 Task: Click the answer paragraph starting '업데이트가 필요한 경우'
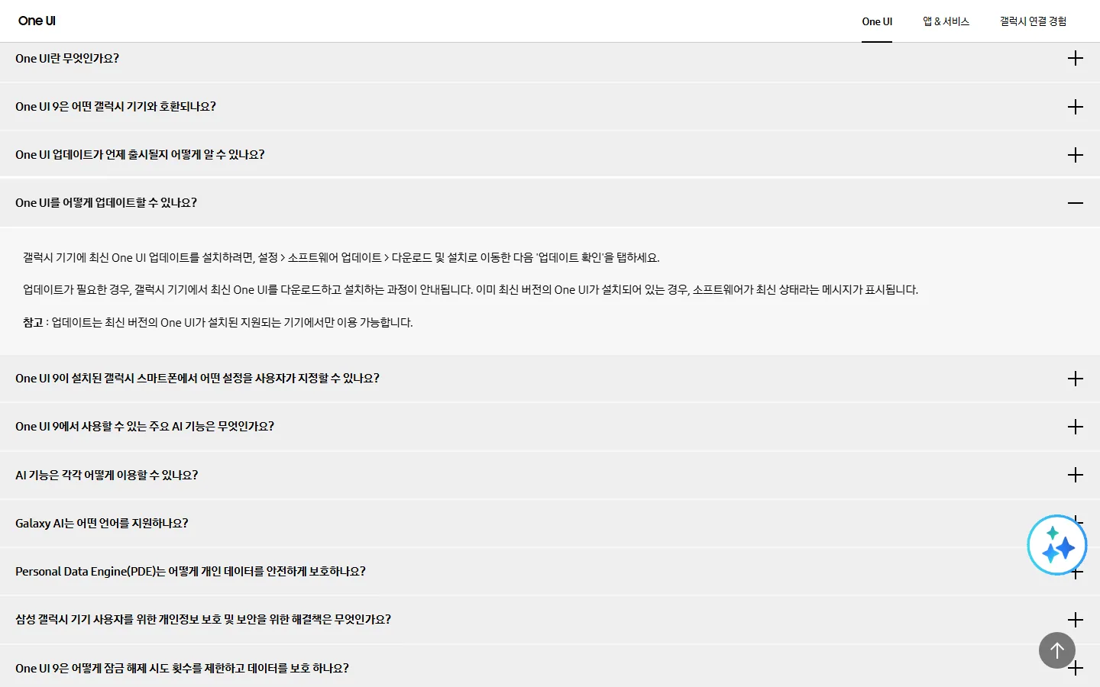(x=471, y=289)
